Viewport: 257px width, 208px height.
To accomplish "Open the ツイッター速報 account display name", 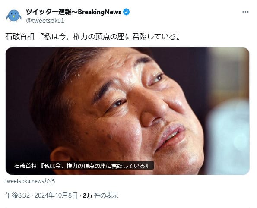I will pos(48,12).
